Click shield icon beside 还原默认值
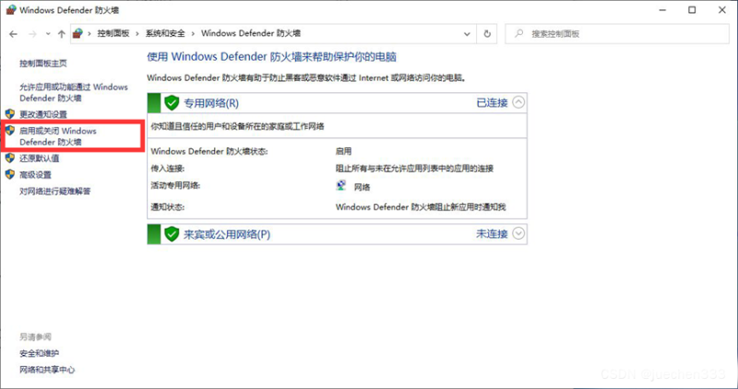Viewport: 738px width, 389px height. (10, 158)
